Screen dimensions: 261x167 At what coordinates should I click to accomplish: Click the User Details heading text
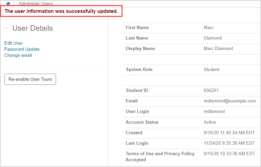click(33, 28)
